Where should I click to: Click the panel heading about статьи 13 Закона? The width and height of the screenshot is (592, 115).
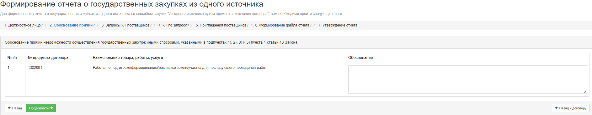(x=151, y=42)
